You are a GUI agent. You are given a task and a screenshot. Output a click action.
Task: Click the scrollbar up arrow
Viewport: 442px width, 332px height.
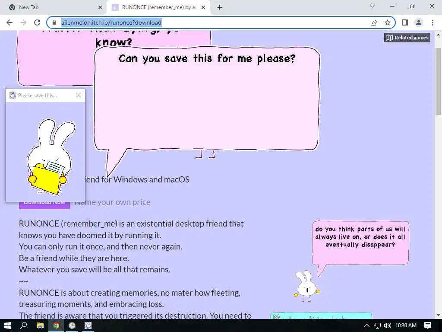pos(438,35)
